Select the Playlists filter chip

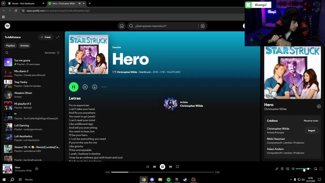point(10,45)
